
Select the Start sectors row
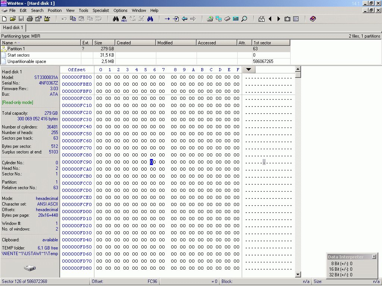click(x=145, y=55)
